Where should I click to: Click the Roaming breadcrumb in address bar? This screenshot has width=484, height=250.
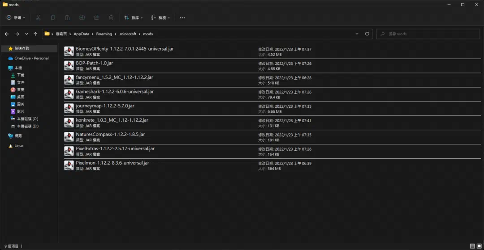coord(104,34)
